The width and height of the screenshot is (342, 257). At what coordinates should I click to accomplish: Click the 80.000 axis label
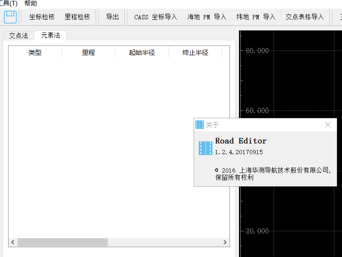(257, 51)
